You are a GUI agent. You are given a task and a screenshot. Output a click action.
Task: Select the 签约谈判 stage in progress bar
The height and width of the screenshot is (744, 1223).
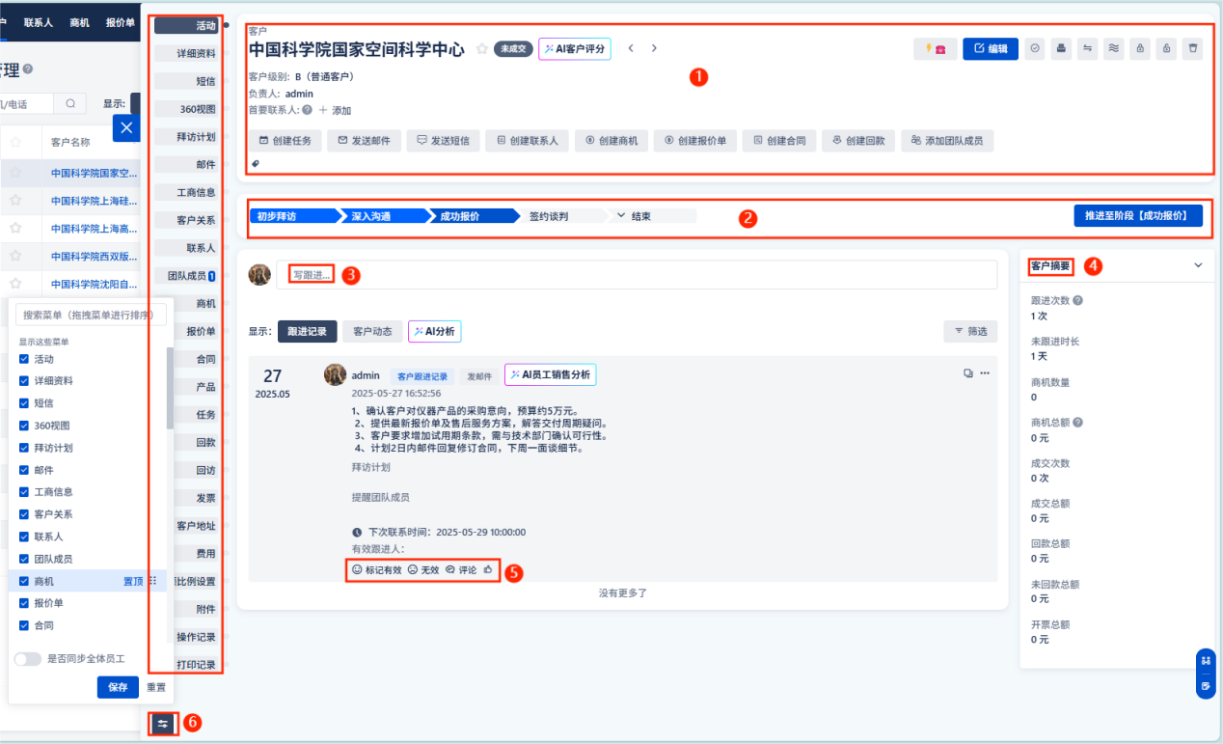point(559,216)
